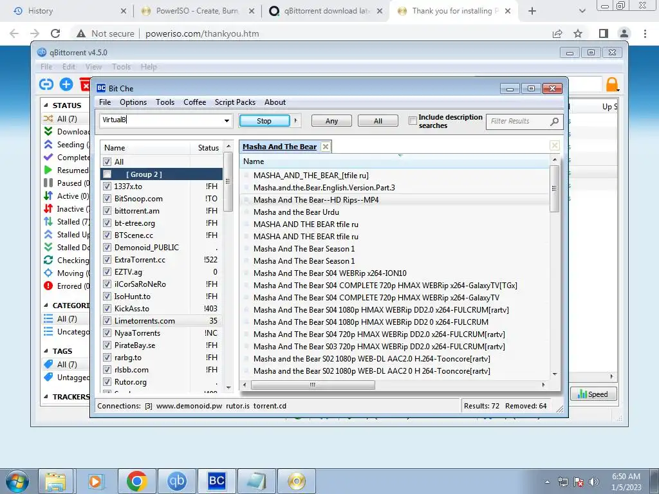Show hidden system tray icons

(x=547, y=482)
